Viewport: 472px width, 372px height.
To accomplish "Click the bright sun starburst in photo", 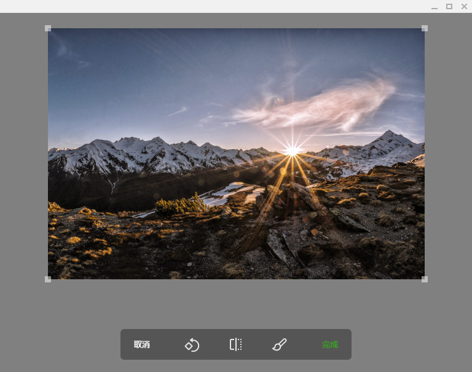I will (x=292, y=150).
